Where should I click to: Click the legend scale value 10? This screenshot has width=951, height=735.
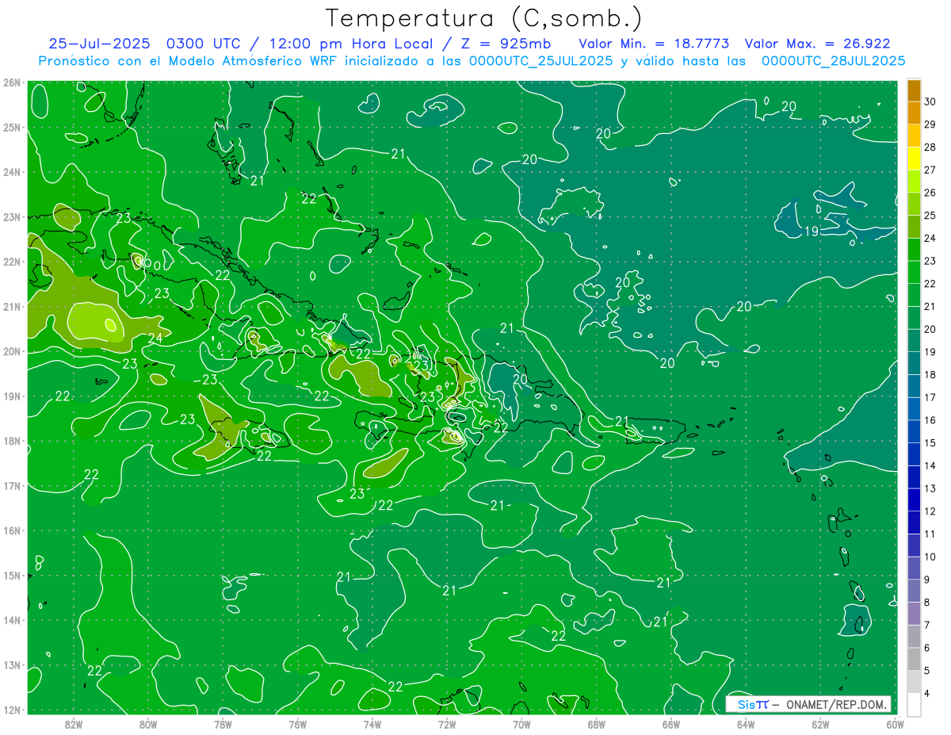coord(930,557)
